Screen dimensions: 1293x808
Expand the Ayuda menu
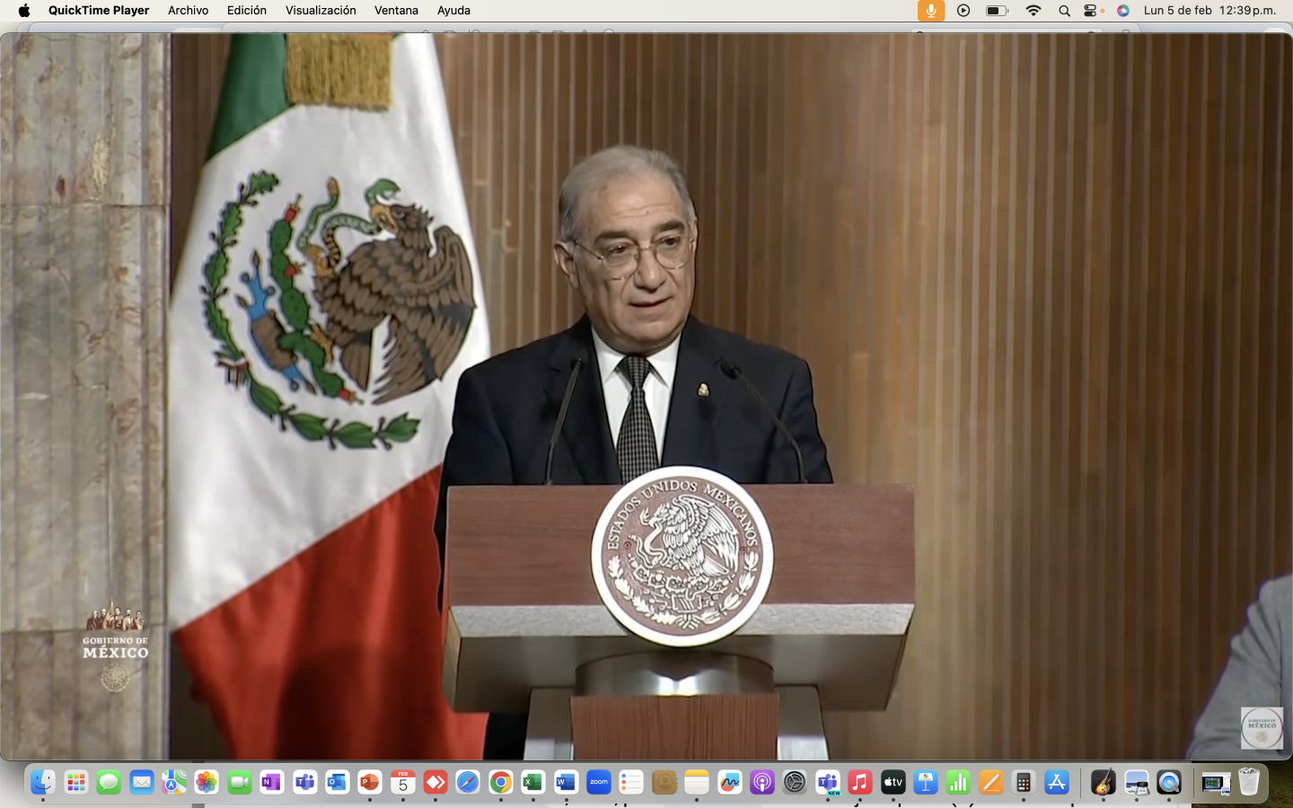453,11
